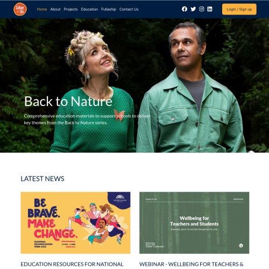Image resolution: width=269 pixels, height=269 pixels.
Task: Go to the Home menu item
Action: point(42,9)
